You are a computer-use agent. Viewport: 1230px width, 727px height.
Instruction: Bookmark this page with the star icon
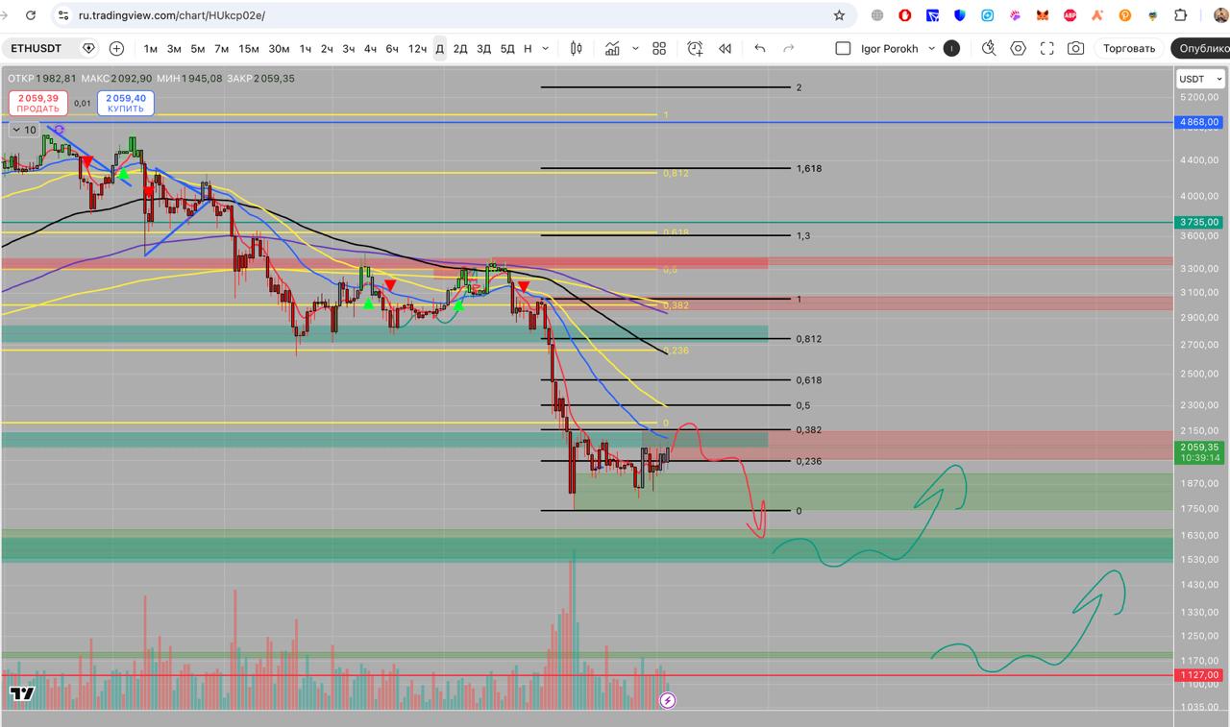click(x=839, y=15)
